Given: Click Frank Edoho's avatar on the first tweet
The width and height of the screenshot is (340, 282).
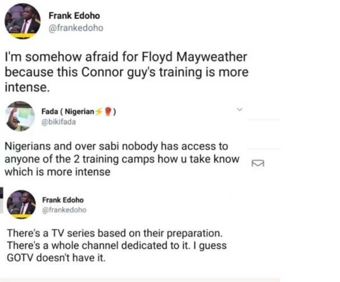Looking at the screenshot, I should 22,21.
